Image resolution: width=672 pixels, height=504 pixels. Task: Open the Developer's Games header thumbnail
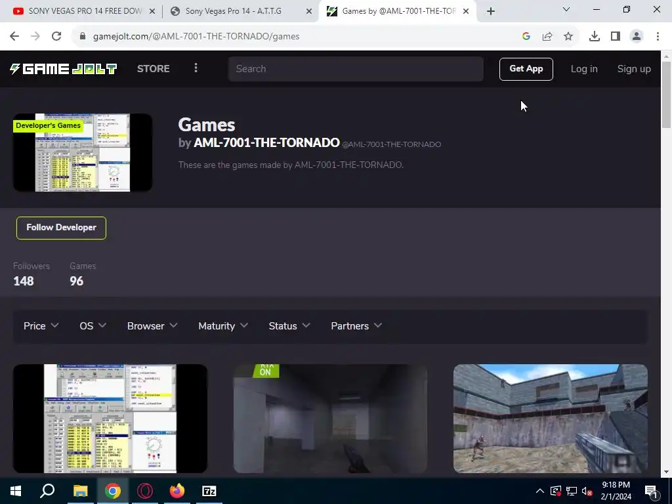82,152
